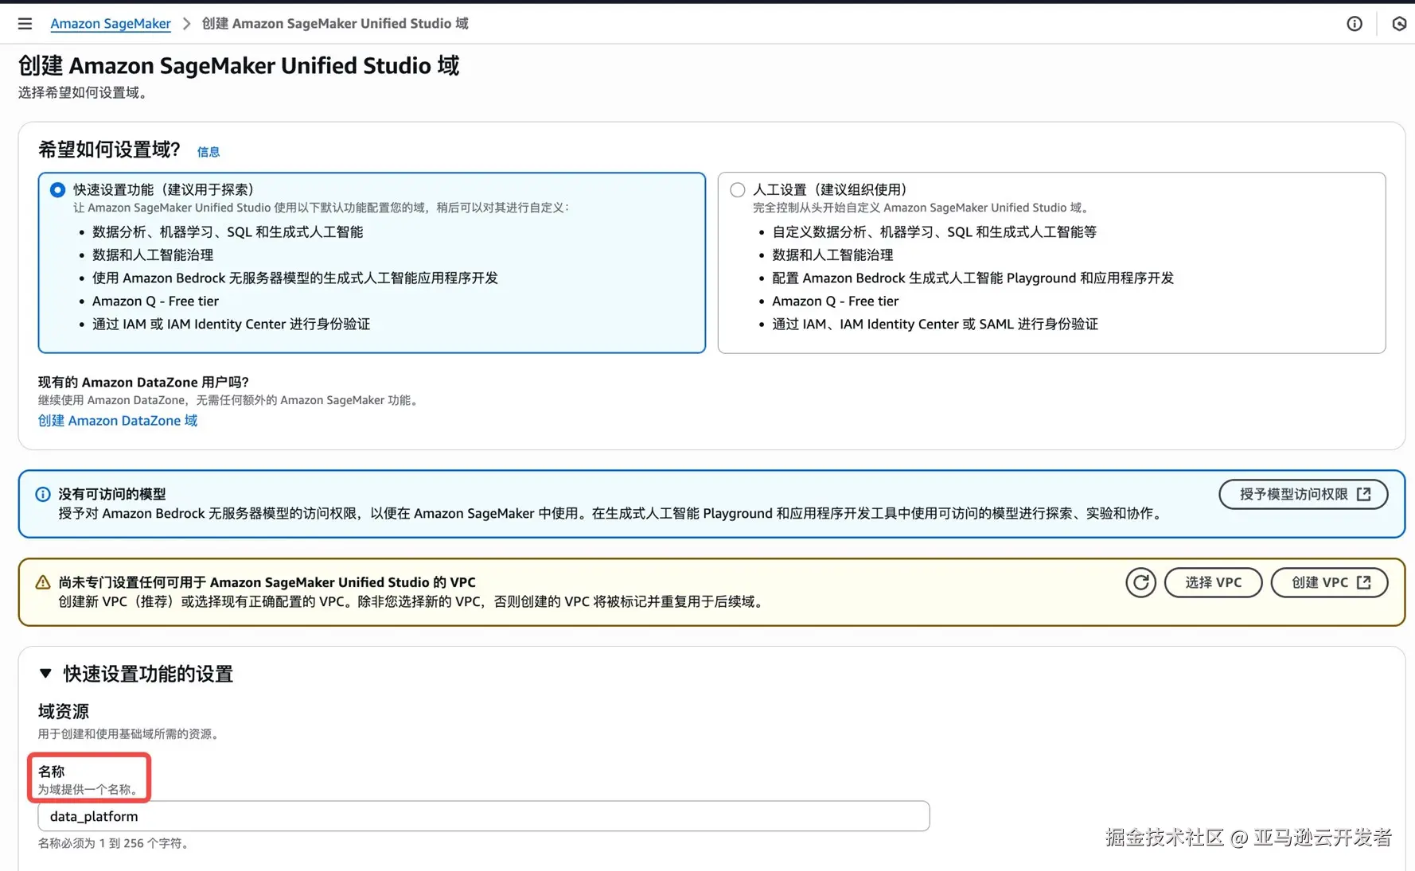Click the bullet 自定义数据分析、机器学习、SQL 和生成式人工智能等
The image size is (1415, 871).
pyautogui.click(x=934, y=232)
